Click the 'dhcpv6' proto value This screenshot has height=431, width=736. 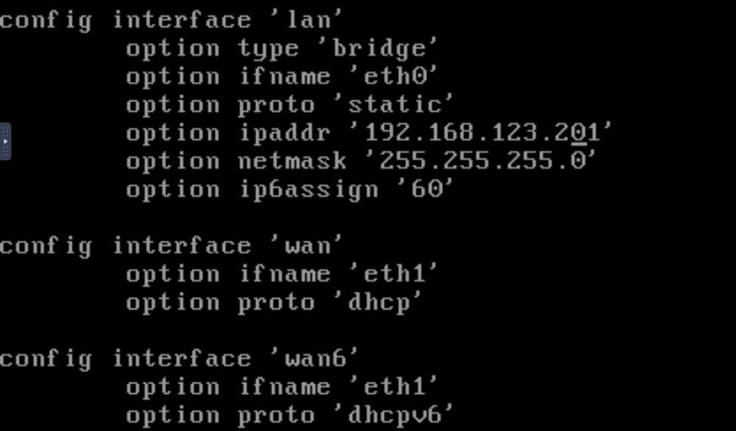click(x=400, y=415)
